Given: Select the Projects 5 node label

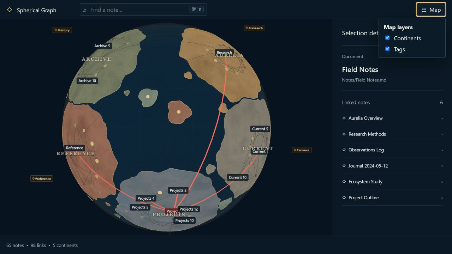Looking at the screenshot, I should pyautogui.click(x=140, y=207).
